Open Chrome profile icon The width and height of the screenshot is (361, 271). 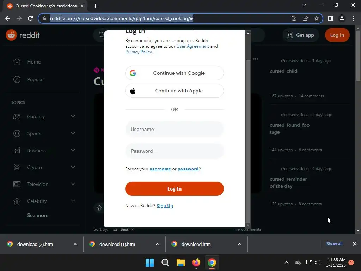coord(342,18)
